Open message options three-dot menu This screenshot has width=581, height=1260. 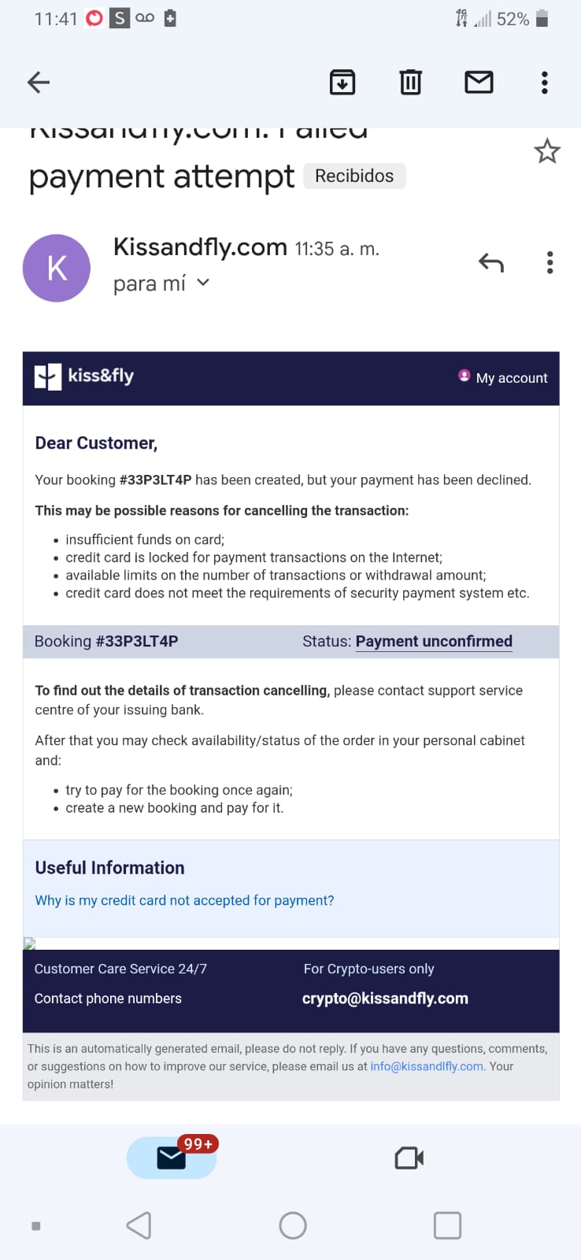(x=550, y=262)
